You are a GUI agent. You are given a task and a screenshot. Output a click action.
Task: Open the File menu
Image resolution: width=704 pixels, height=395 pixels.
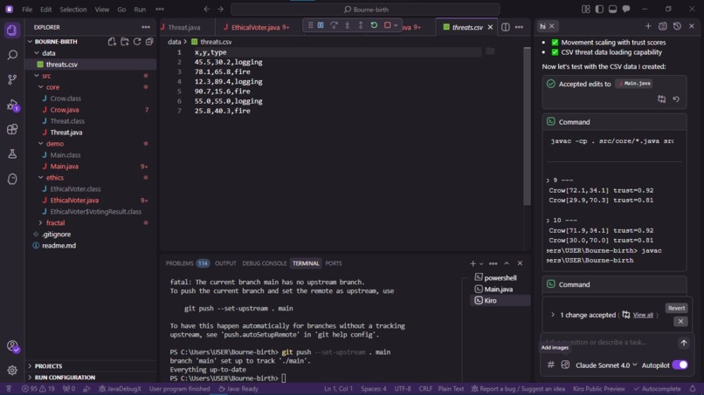click(x=27, y=9)
